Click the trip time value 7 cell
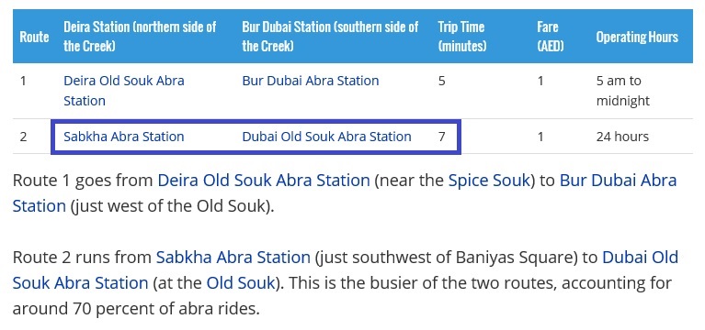 point(441,137)
